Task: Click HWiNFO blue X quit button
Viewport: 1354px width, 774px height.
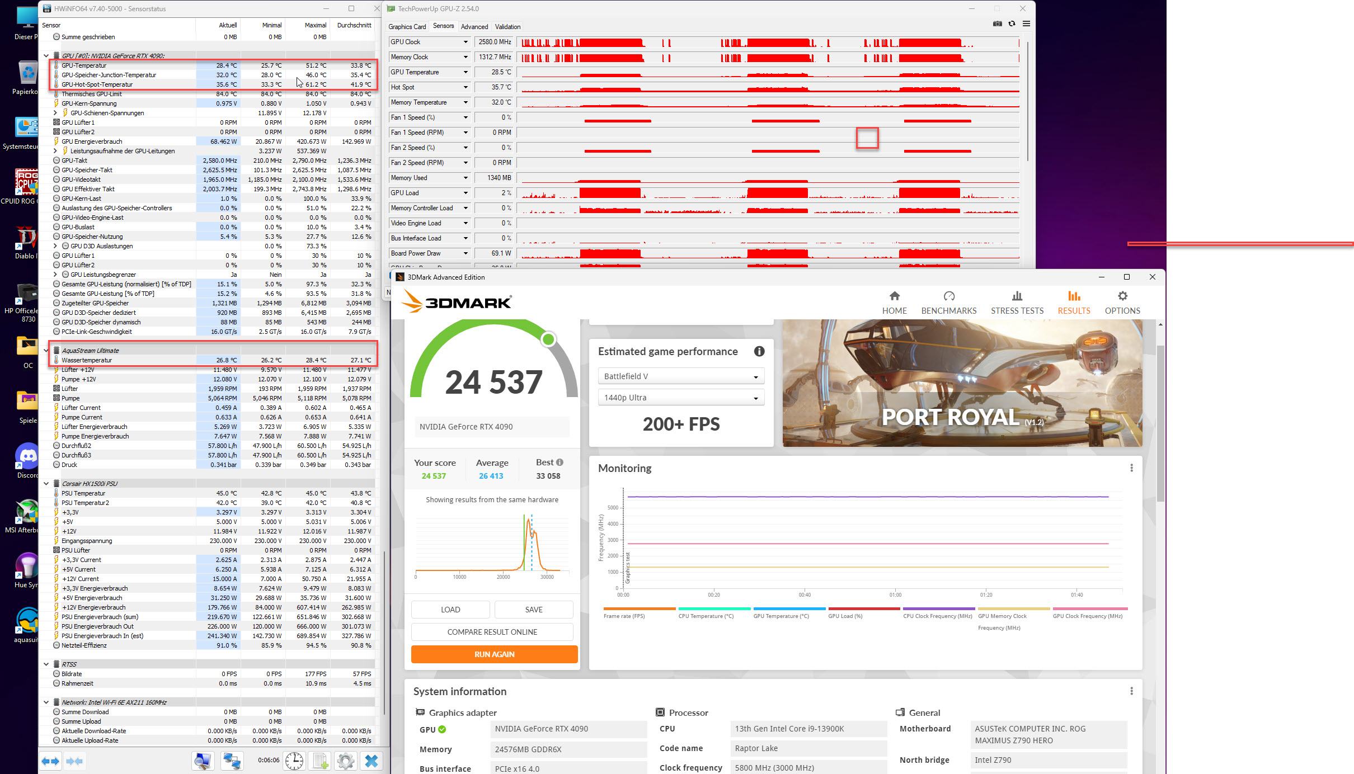Action: 372,761
